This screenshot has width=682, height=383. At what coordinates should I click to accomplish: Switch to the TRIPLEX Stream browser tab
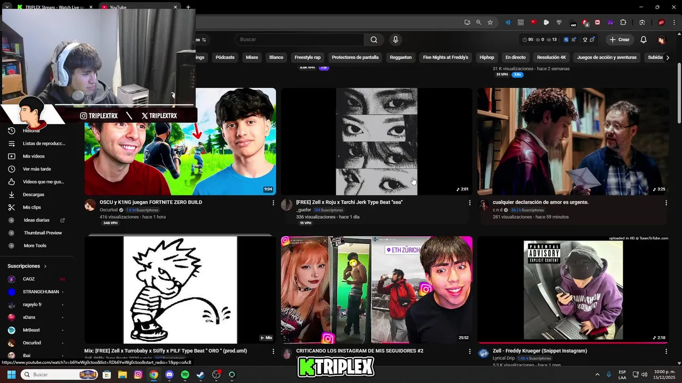(x=53, y=7)
